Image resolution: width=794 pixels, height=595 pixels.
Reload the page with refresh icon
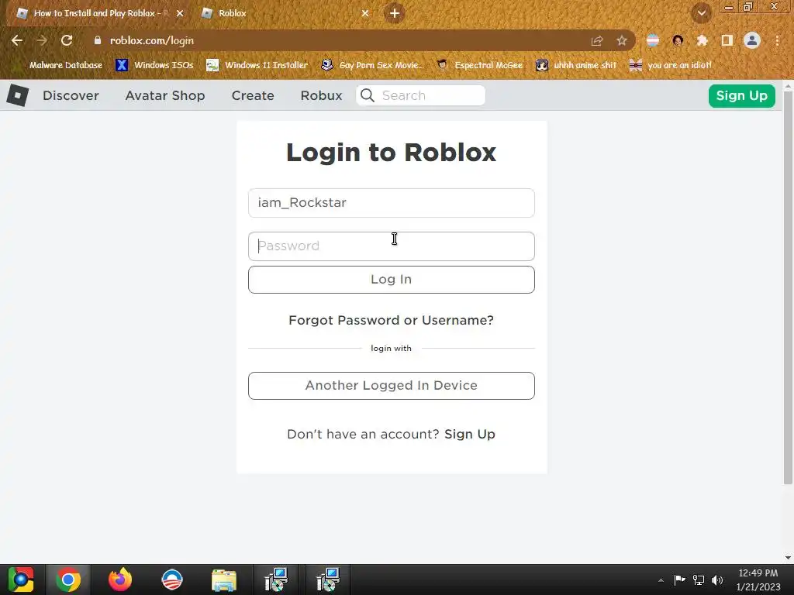coord(67,40)
